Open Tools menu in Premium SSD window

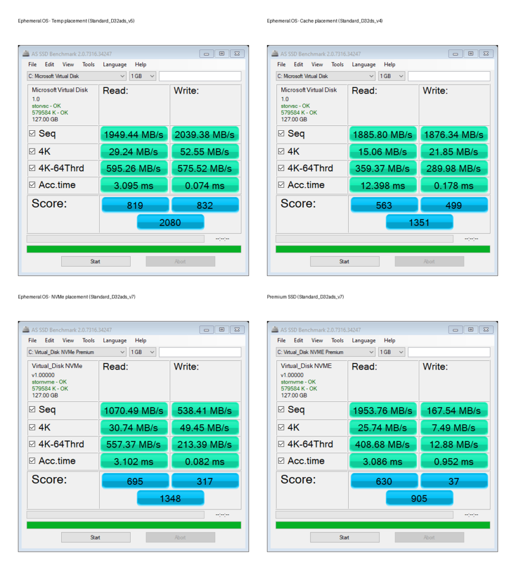[338, 341]
